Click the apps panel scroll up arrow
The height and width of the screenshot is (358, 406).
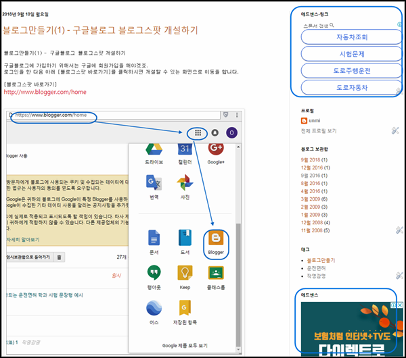tap(238, 147)
